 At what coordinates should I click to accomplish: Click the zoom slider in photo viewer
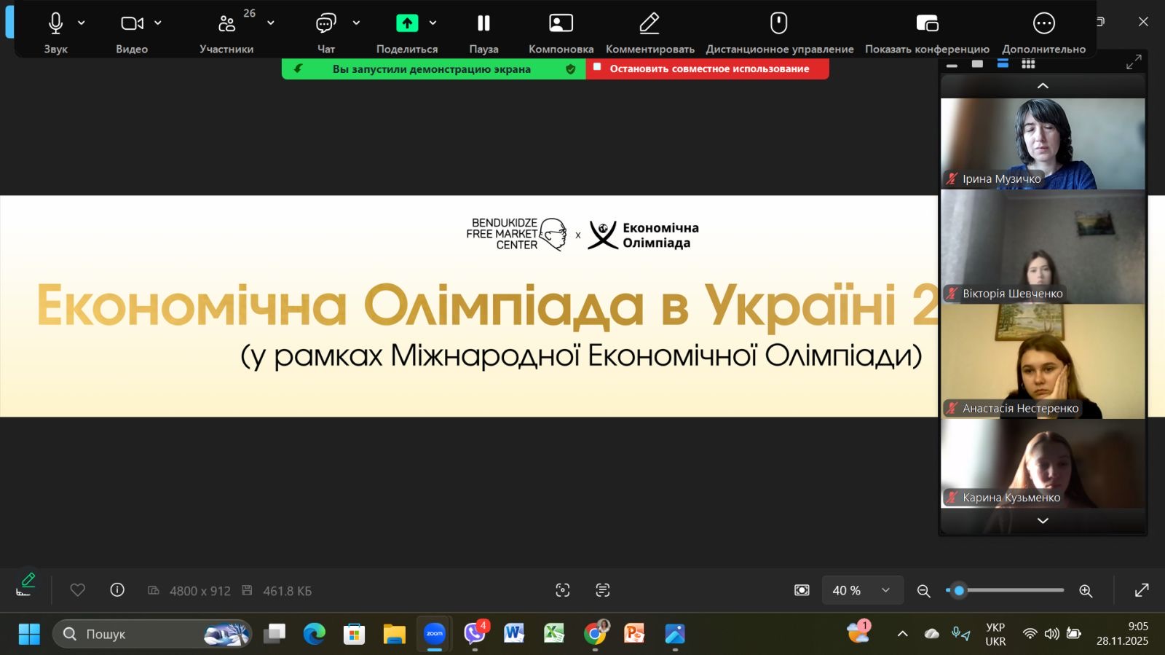tap(1005, 590)
